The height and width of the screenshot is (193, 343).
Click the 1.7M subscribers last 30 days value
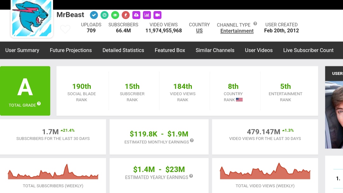(50, 132)
